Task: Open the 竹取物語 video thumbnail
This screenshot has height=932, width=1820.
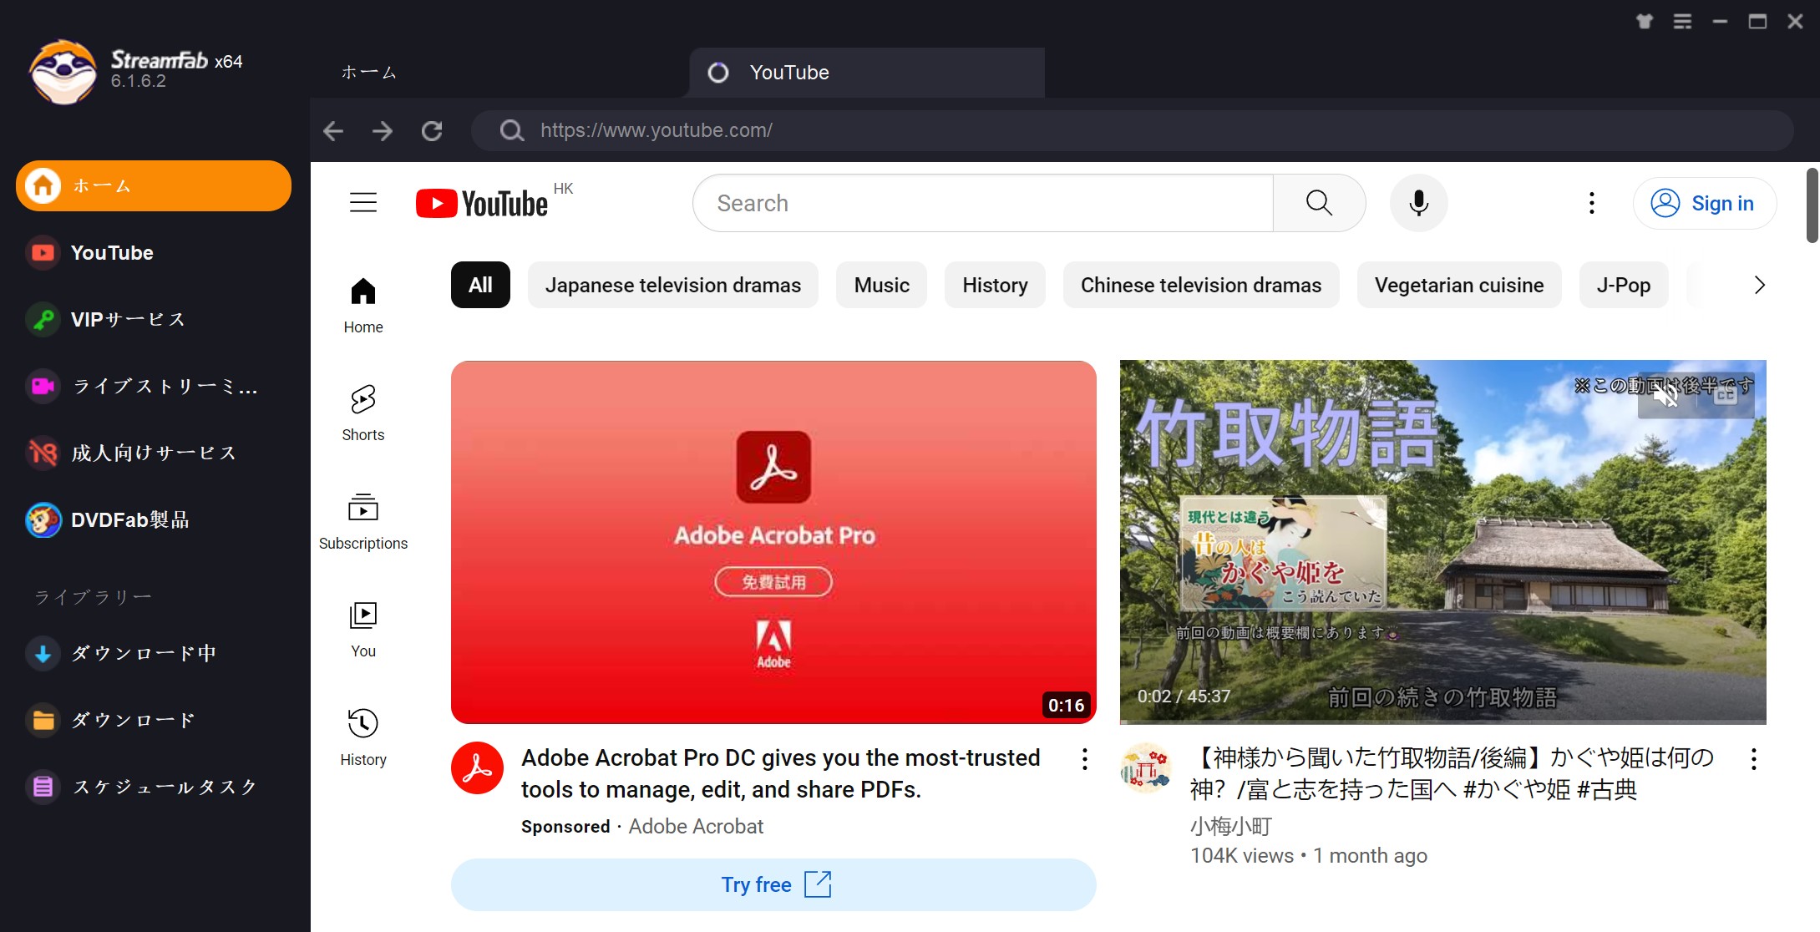Action: (1442, 542)
